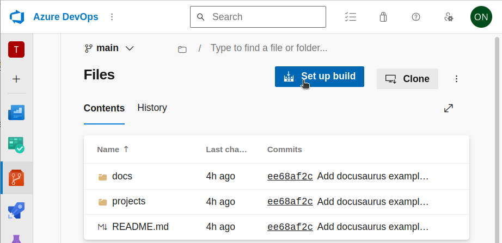Click the Last change column header

point(226,149)
